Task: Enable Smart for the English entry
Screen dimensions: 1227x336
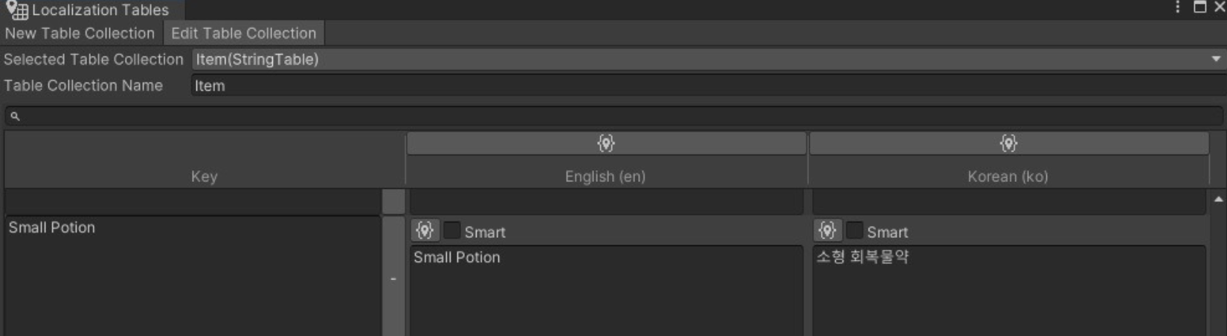Action: click(451, 230)
